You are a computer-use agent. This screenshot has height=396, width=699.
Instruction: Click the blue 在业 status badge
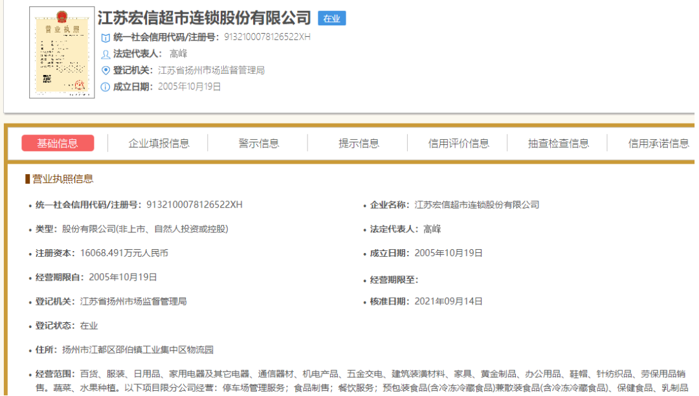[331, 18]
